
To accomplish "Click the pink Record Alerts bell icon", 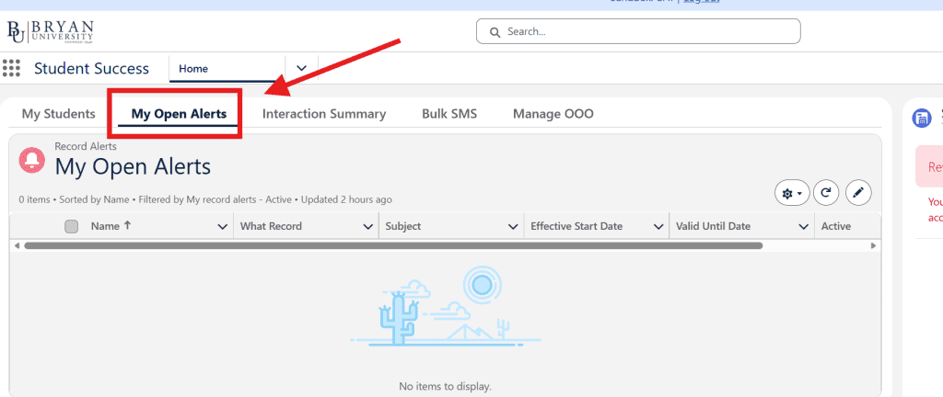I will point(32,161).
